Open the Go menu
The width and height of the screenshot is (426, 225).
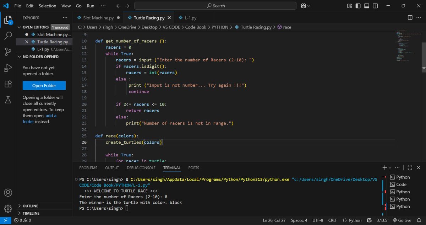[79, 6]
